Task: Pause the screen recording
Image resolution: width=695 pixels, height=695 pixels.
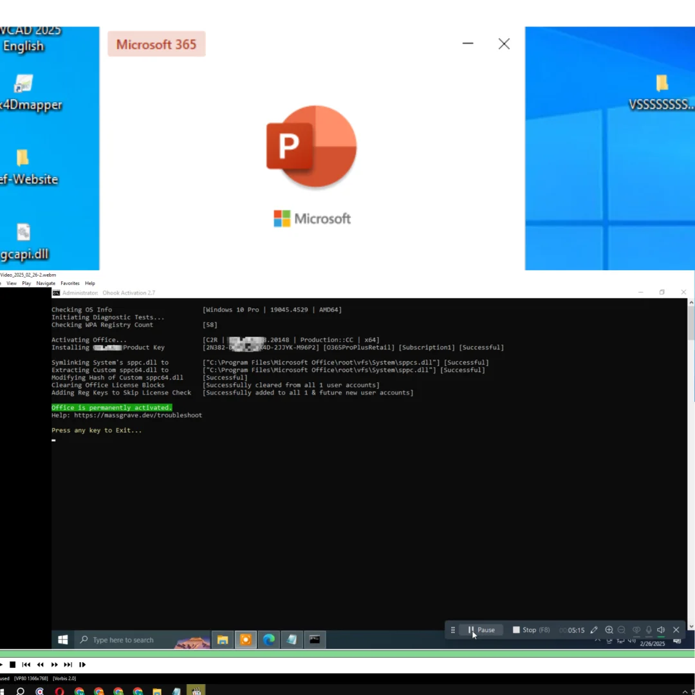Action: point(481,630)
